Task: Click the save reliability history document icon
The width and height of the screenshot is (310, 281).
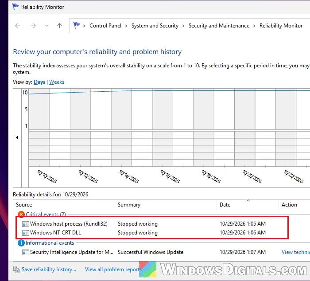Action: [16, 269]
